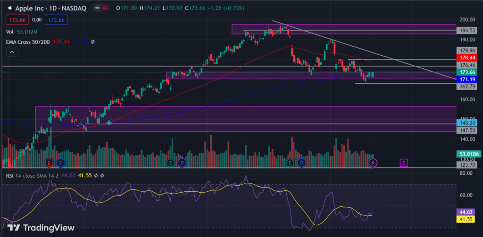Viewport: 483px width, 237px height.
Task: Click yellow 41.55 in RSI legend
Action: pyautogui.click(x=84, y=175)
